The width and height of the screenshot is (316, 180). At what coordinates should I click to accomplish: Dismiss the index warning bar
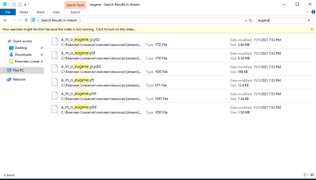pos(312,29)
